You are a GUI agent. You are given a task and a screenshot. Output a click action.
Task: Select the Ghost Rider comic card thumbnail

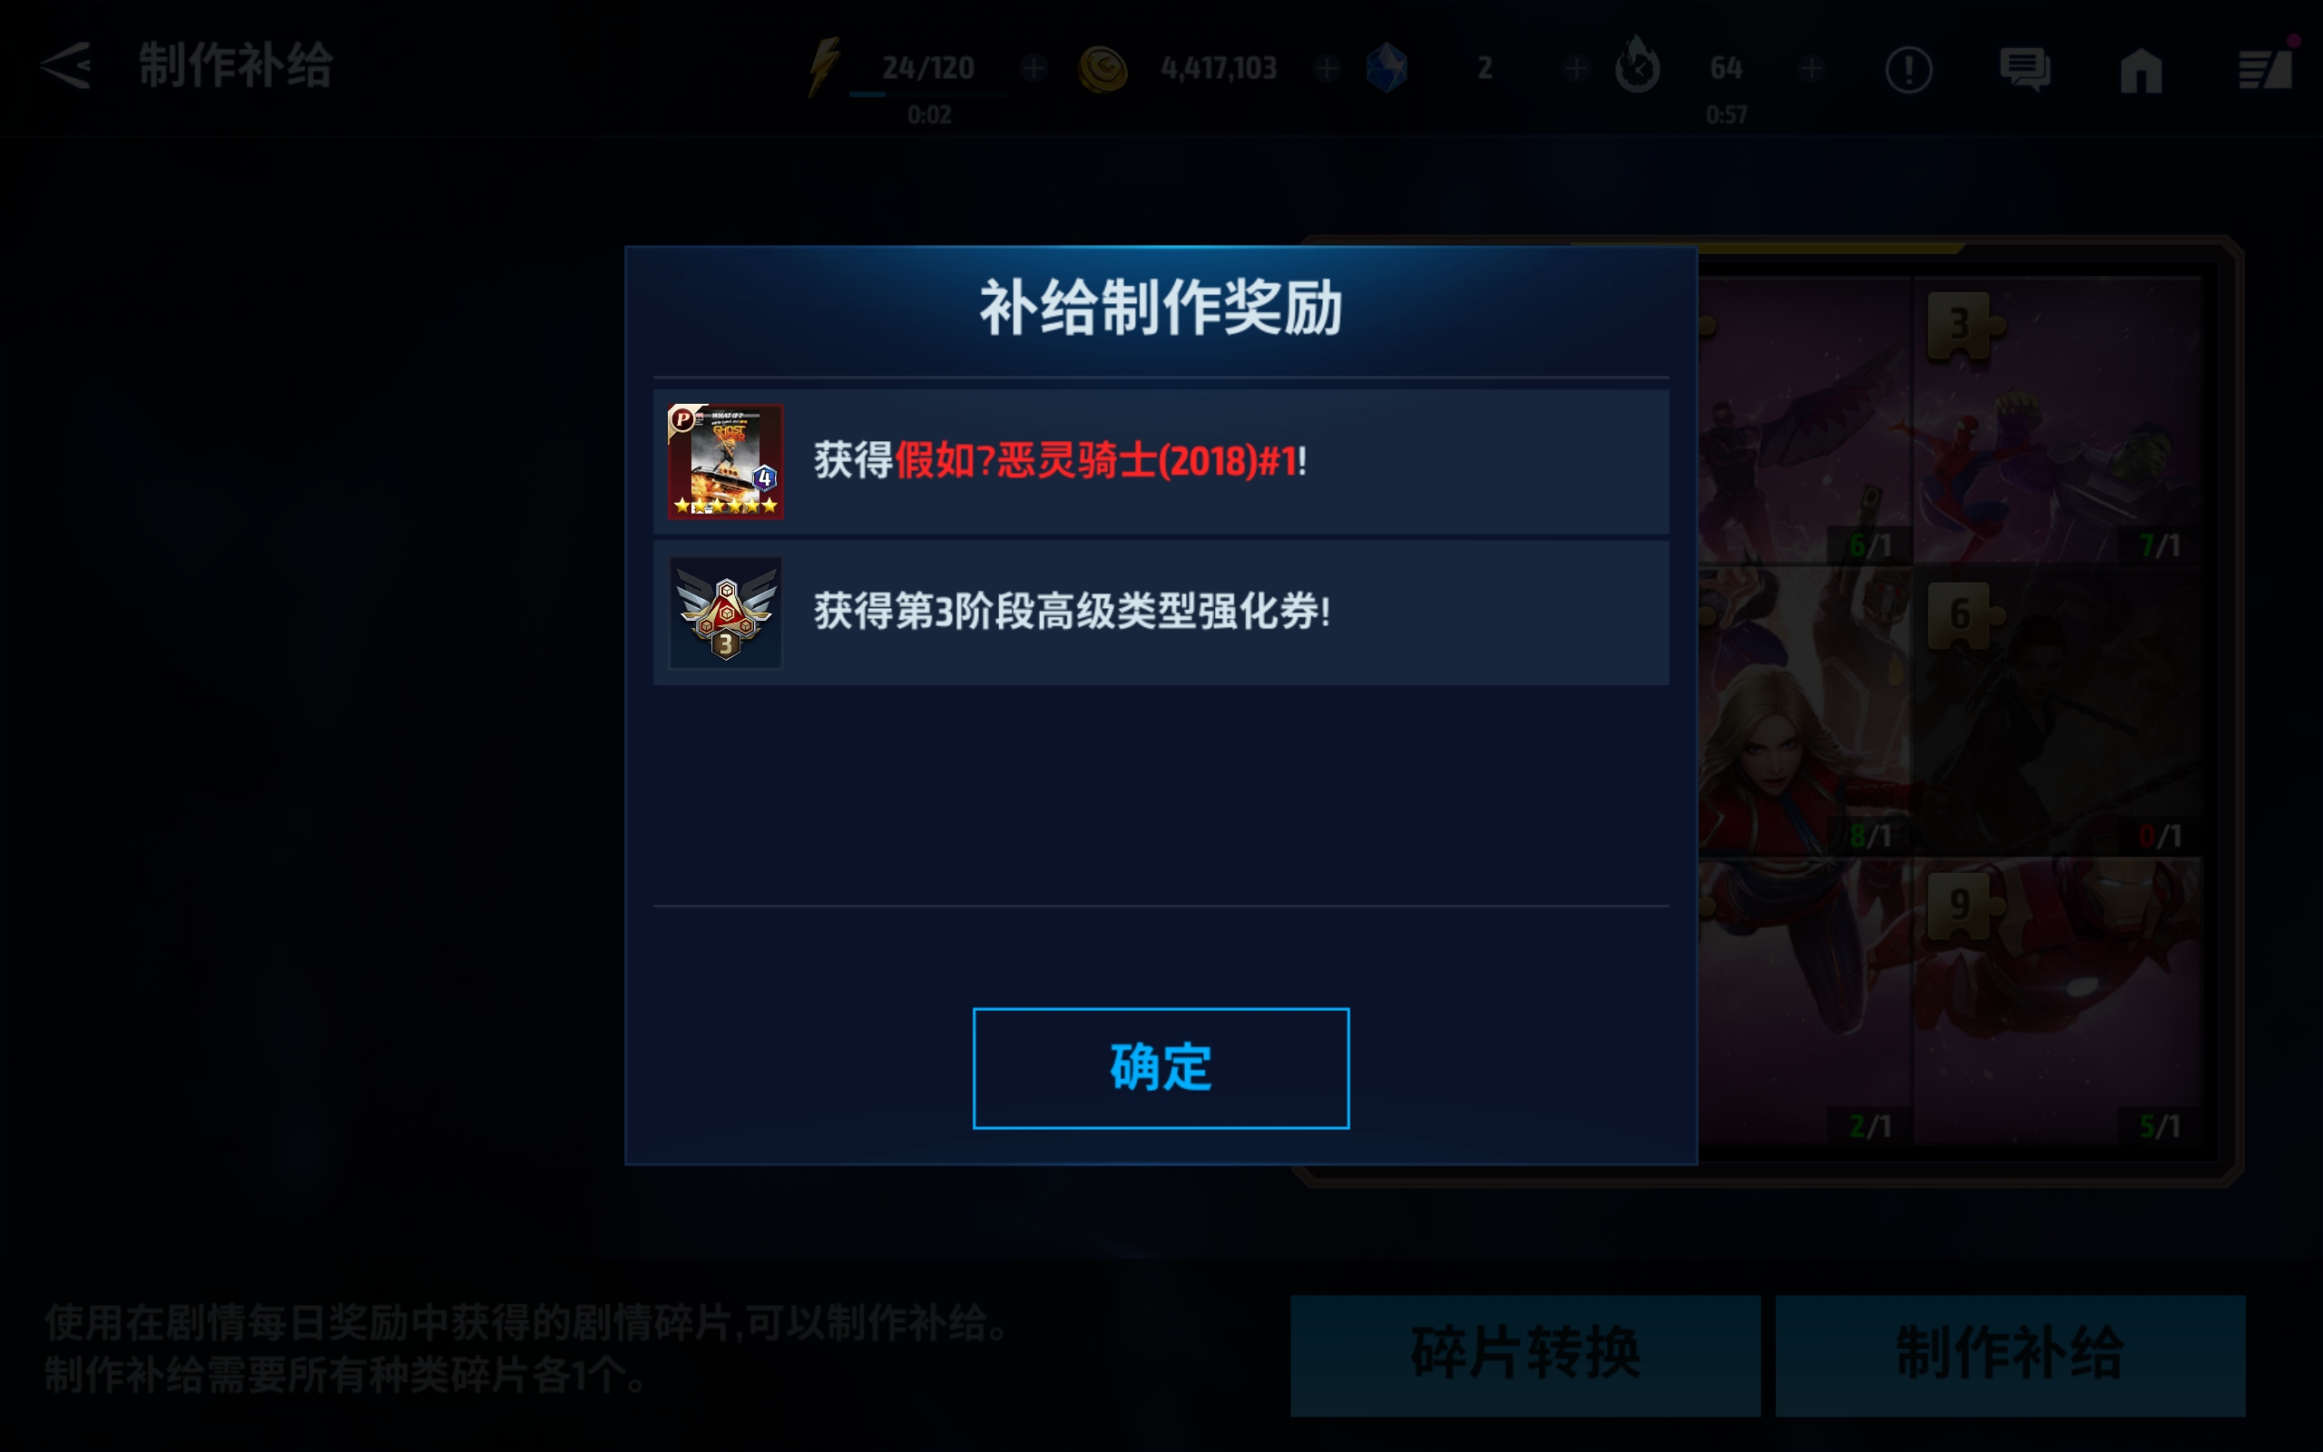(x=726, y=461)
